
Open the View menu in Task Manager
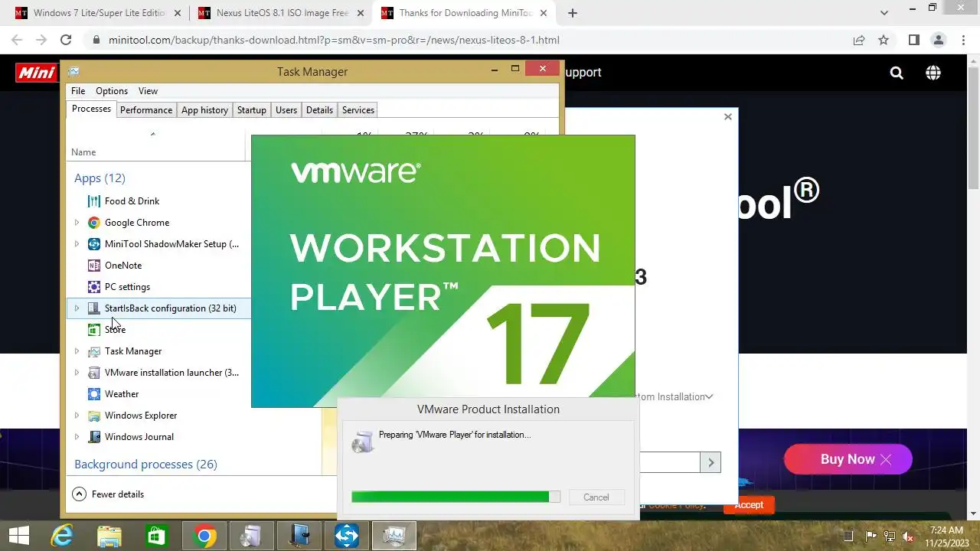coord(148,91)
